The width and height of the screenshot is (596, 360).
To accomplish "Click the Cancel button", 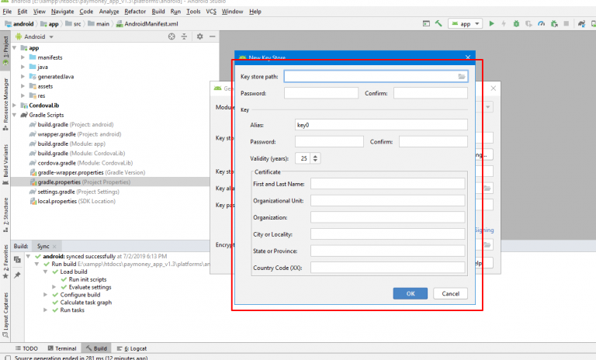I will click(x=450, y=293).
